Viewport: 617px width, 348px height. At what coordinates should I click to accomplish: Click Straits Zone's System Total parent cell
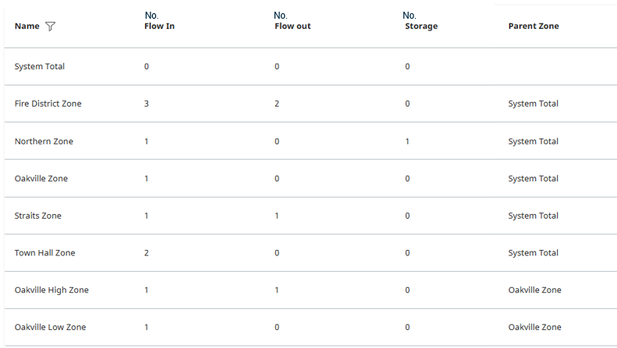click(x=534, y=216)
